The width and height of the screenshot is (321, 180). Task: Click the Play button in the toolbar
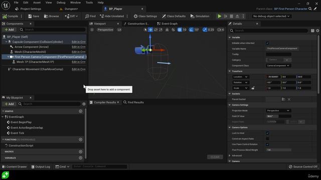click(220, 16)
